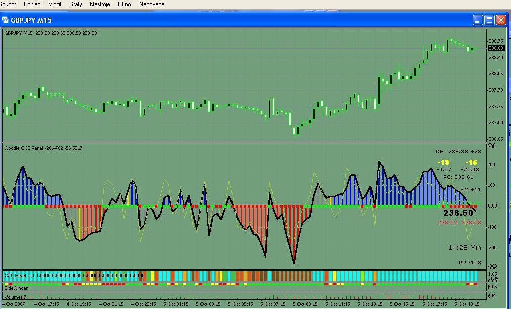The image size is (511, 309).
Task: Click the 4 Oct 2007 time label
Action: 13,304
